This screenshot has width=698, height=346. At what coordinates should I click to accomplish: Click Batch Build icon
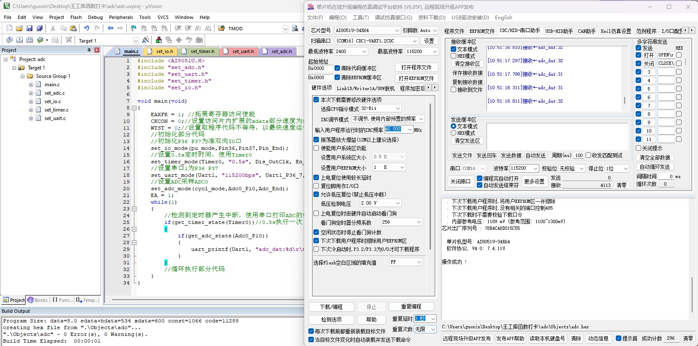point(40,40)
